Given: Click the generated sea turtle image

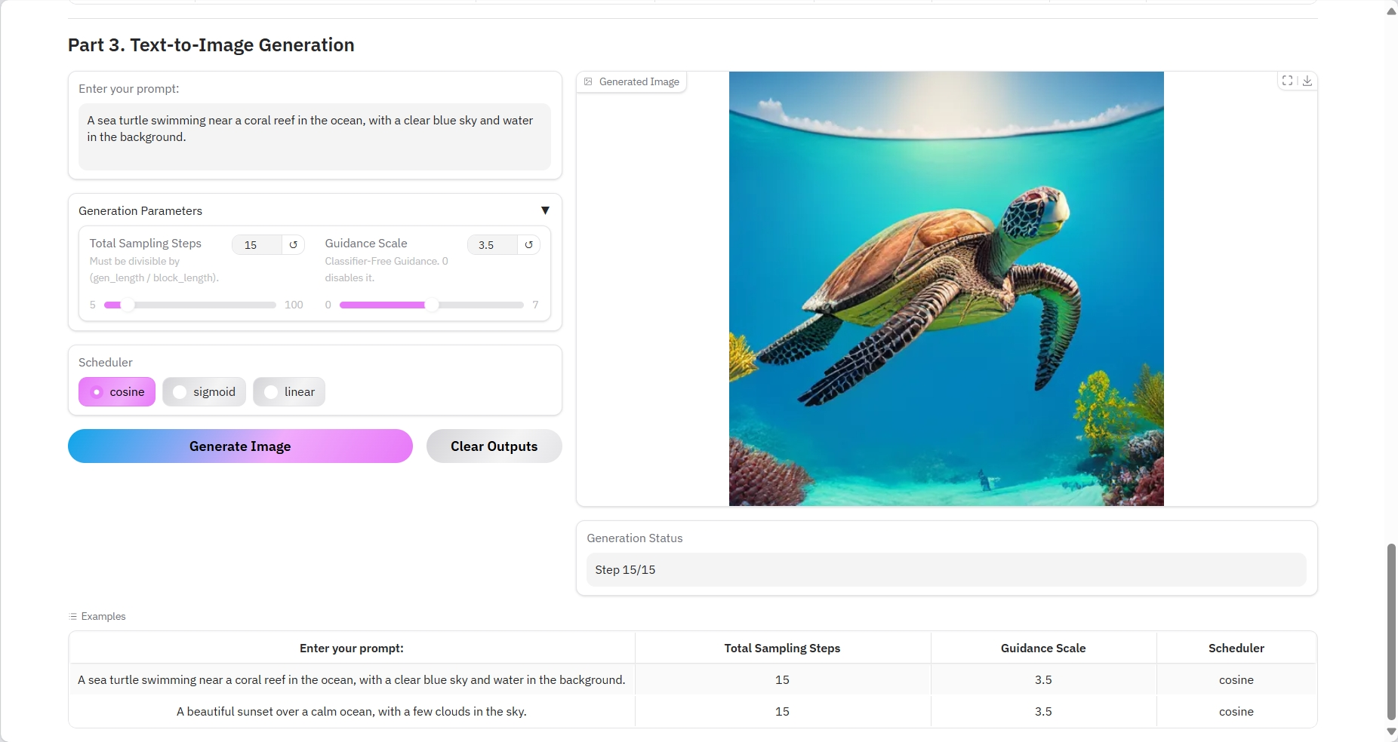Looking at the screenshot, I should coord(946,289).
